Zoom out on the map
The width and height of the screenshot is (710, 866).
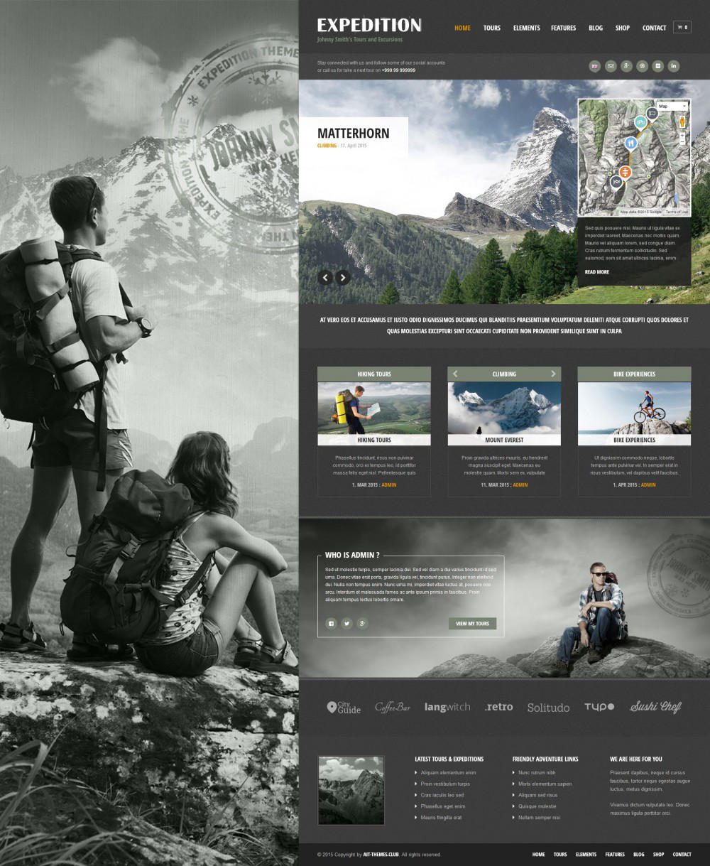[x=682, y=141]
